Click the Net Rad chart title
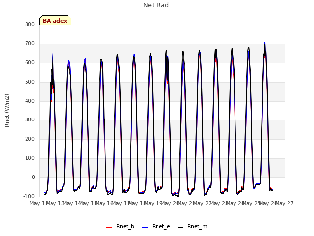The height and width of the screenshot is (236, 314). 156,5
